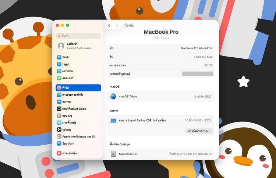Open the Network globe icon (เครือข่าย)
This screenshot has width=276, height=178.
coord(59,71)
